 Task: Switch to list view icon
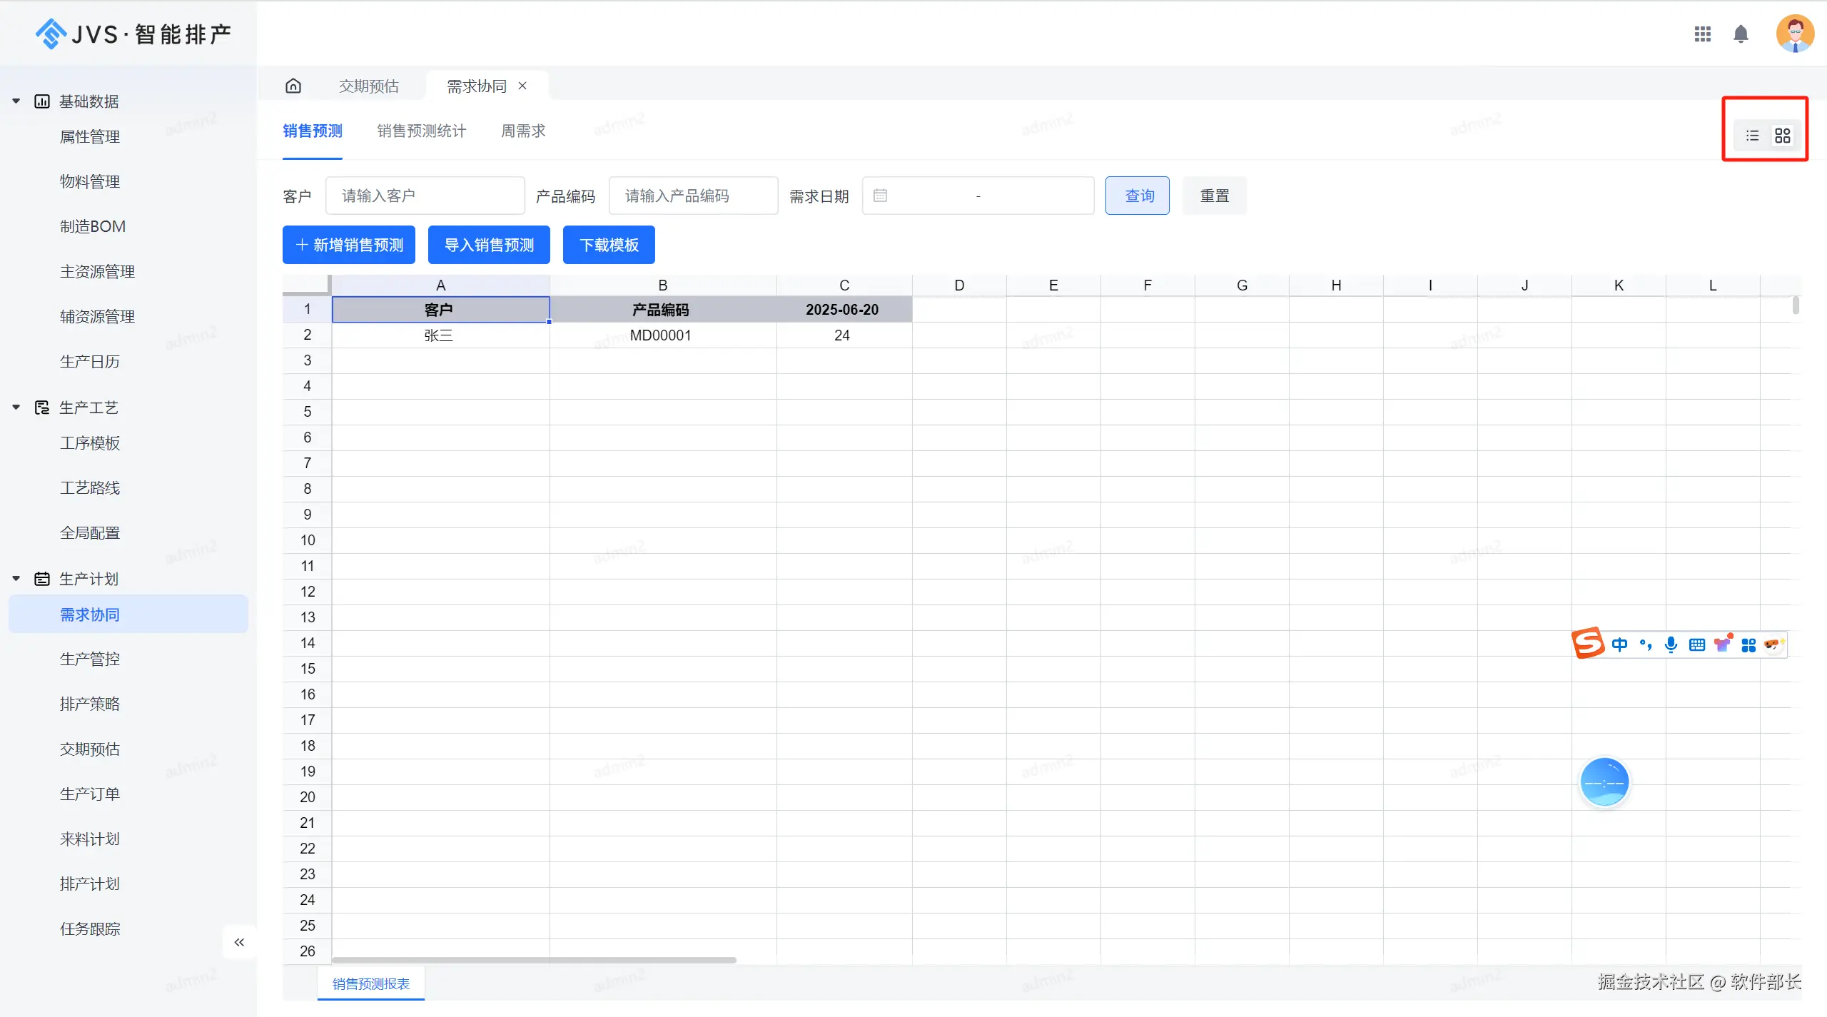pos(1752,136)
